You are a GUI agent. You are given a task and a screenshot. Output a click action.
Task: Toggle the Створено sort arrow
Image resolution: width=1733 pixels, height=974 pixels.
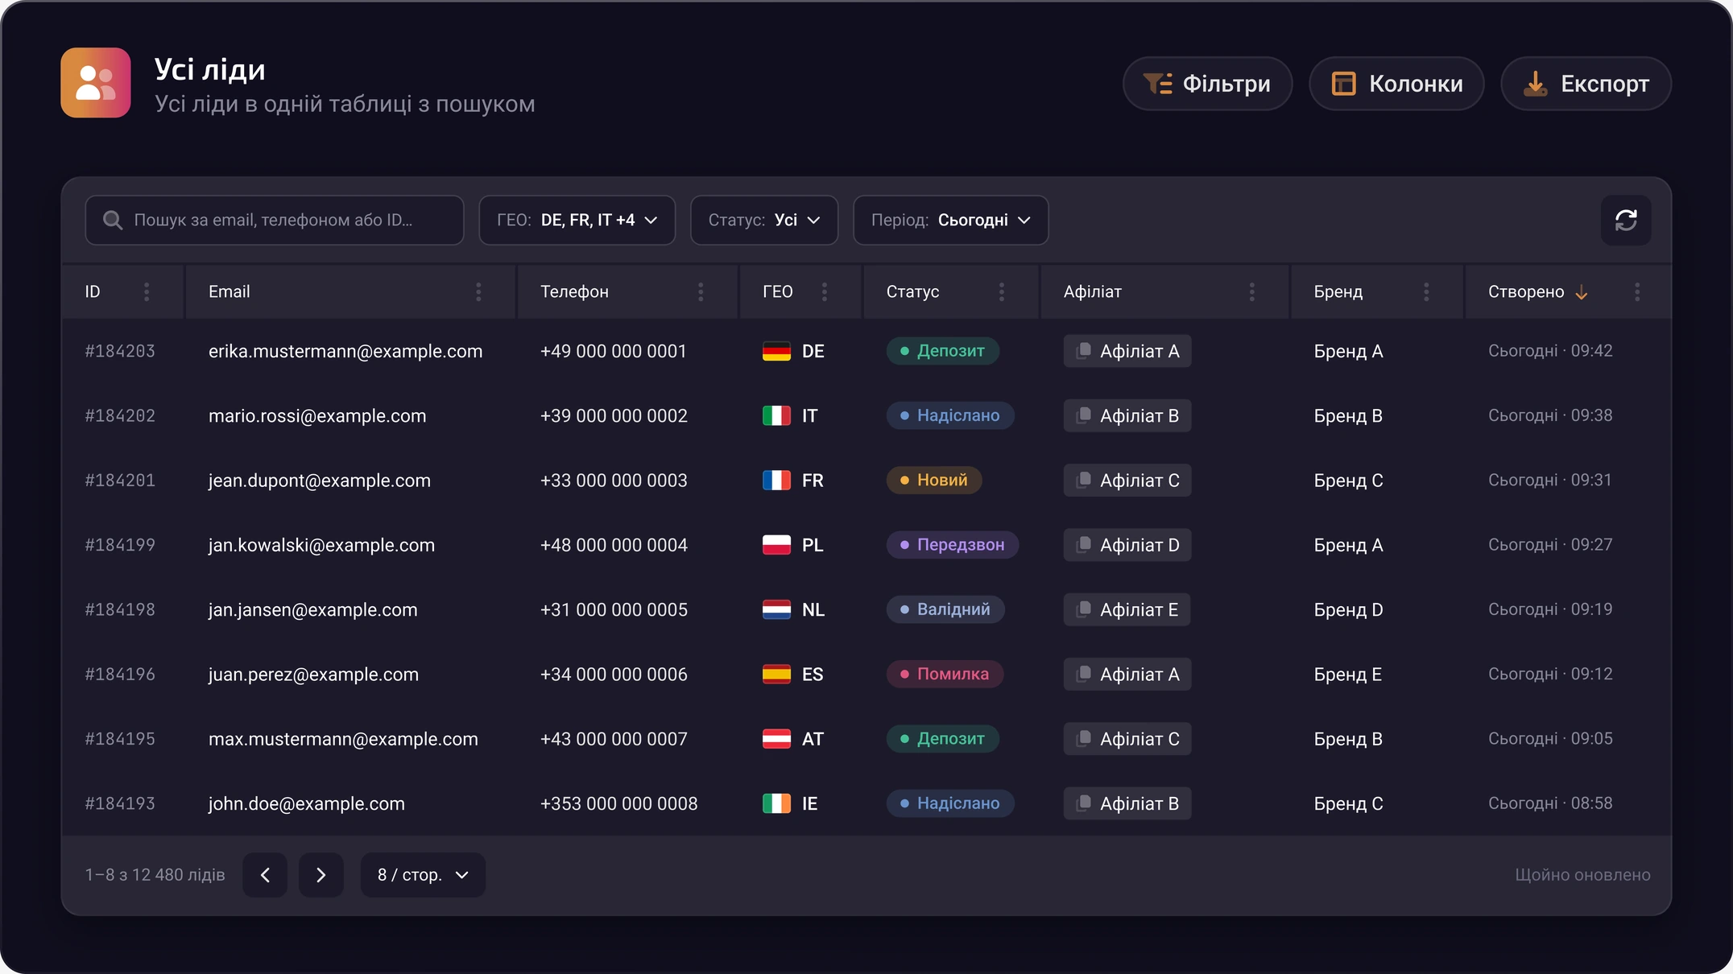(1581, 292)
